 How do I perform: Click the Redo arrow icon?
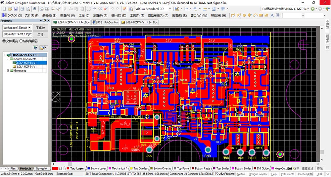118,9
